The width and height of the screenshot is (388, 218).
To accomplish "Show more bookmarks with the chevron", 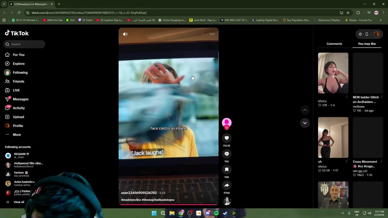I will point(381,20).
